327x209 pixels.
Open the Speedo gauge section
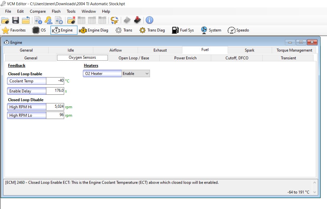[x=238, y=30]
